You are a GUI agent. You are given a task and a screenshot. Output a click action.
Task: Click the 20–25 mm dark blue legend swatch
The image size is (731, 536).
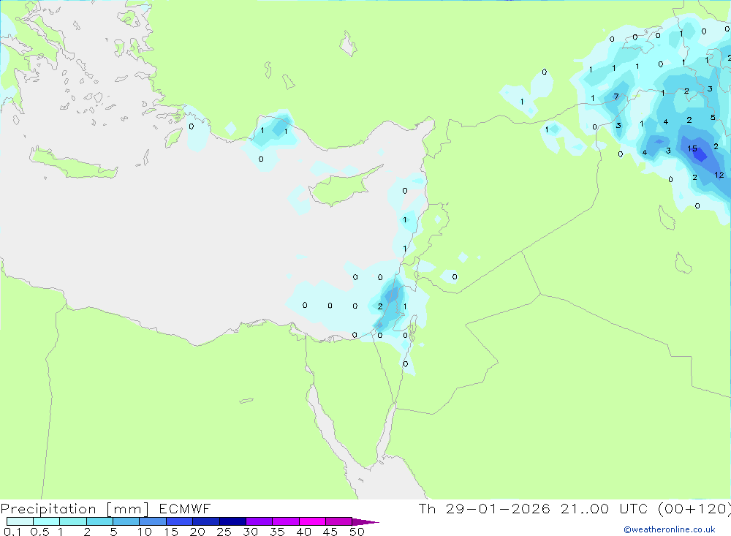click(x=205, y=521)
